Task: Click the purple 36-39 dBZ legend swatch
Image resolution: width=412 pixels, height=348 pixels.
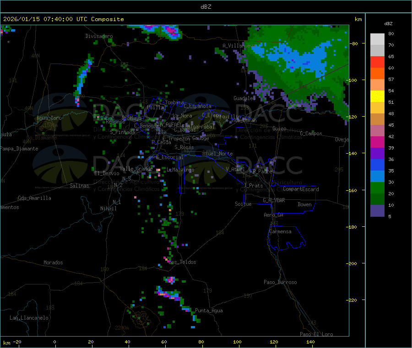Action: [377, 154]
